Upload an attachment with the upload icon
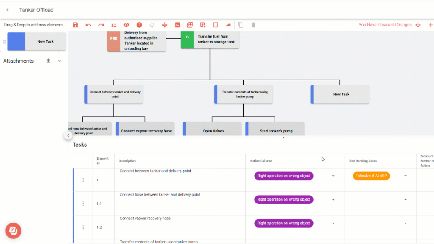The image size is (434, 244). pos(48,61)
